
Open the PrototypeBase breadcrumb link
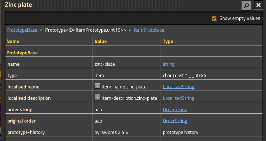pyautogui.click(x=22, y=30)
